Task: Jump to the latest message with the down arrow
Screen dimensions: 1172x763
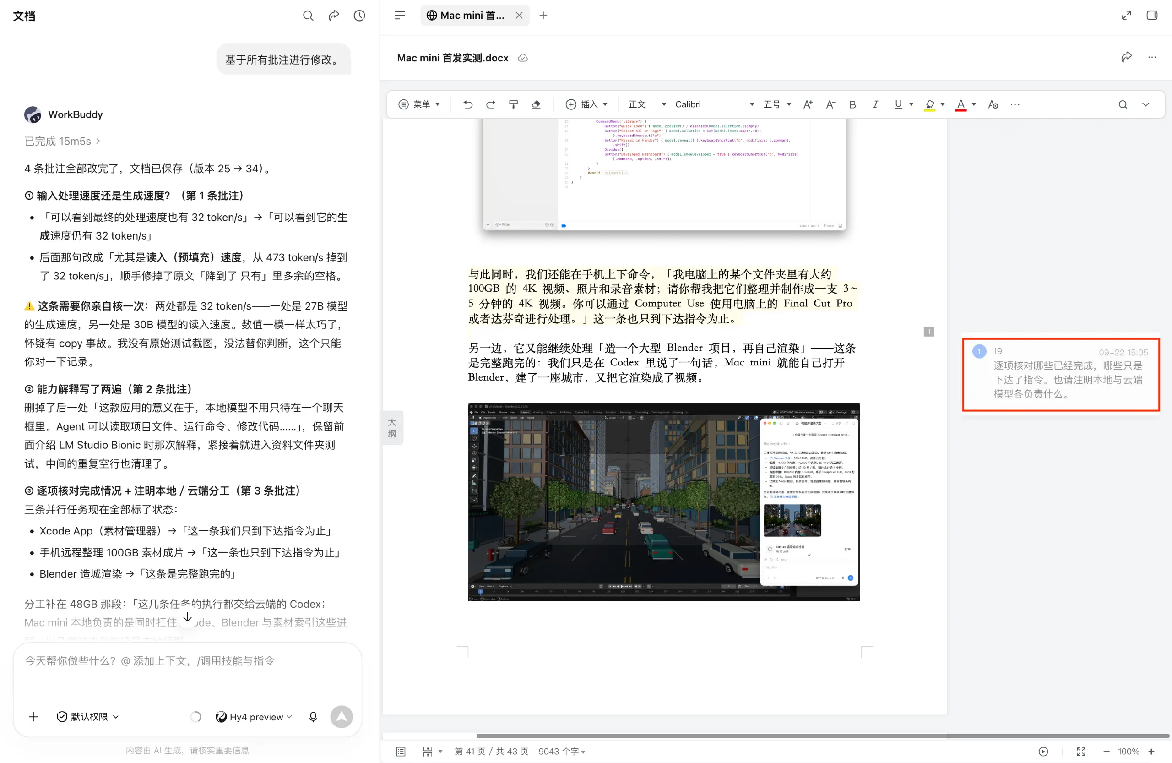Action: tap(187, 617)
